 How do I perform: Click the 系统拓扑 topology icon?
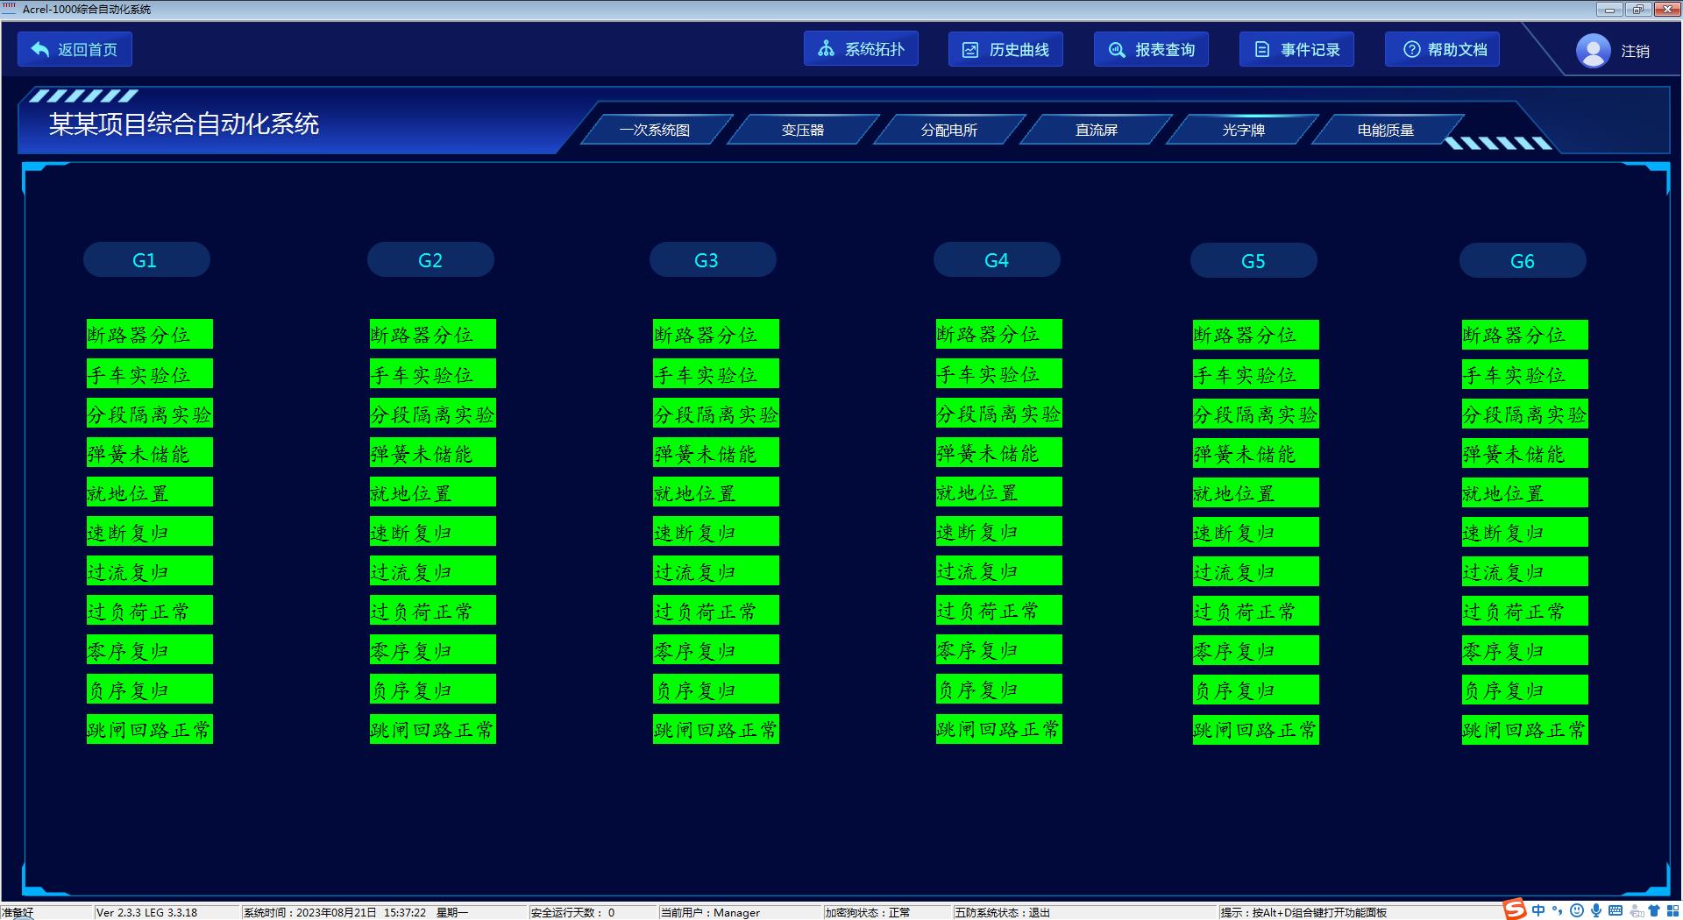pyautogui.click(x=826, y=49)
